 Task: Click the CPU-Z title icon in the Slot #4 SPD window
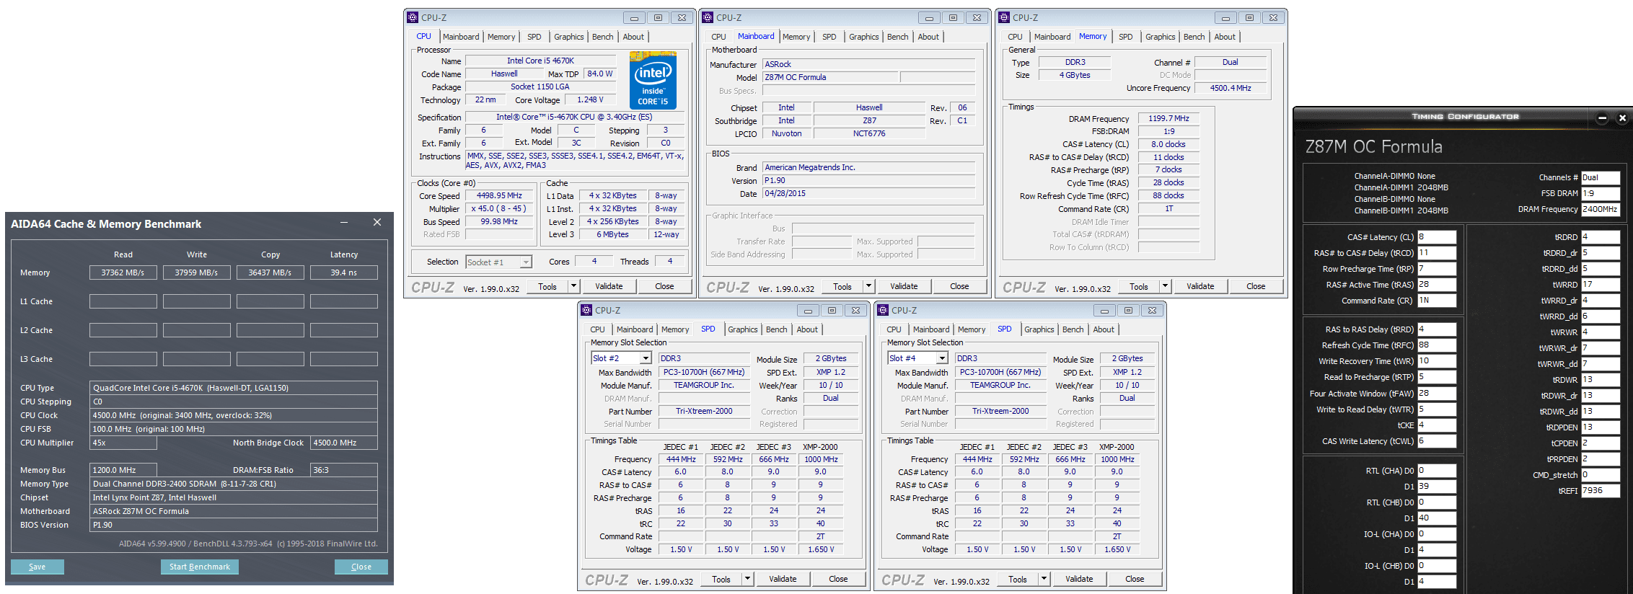[x=883, y=310]
